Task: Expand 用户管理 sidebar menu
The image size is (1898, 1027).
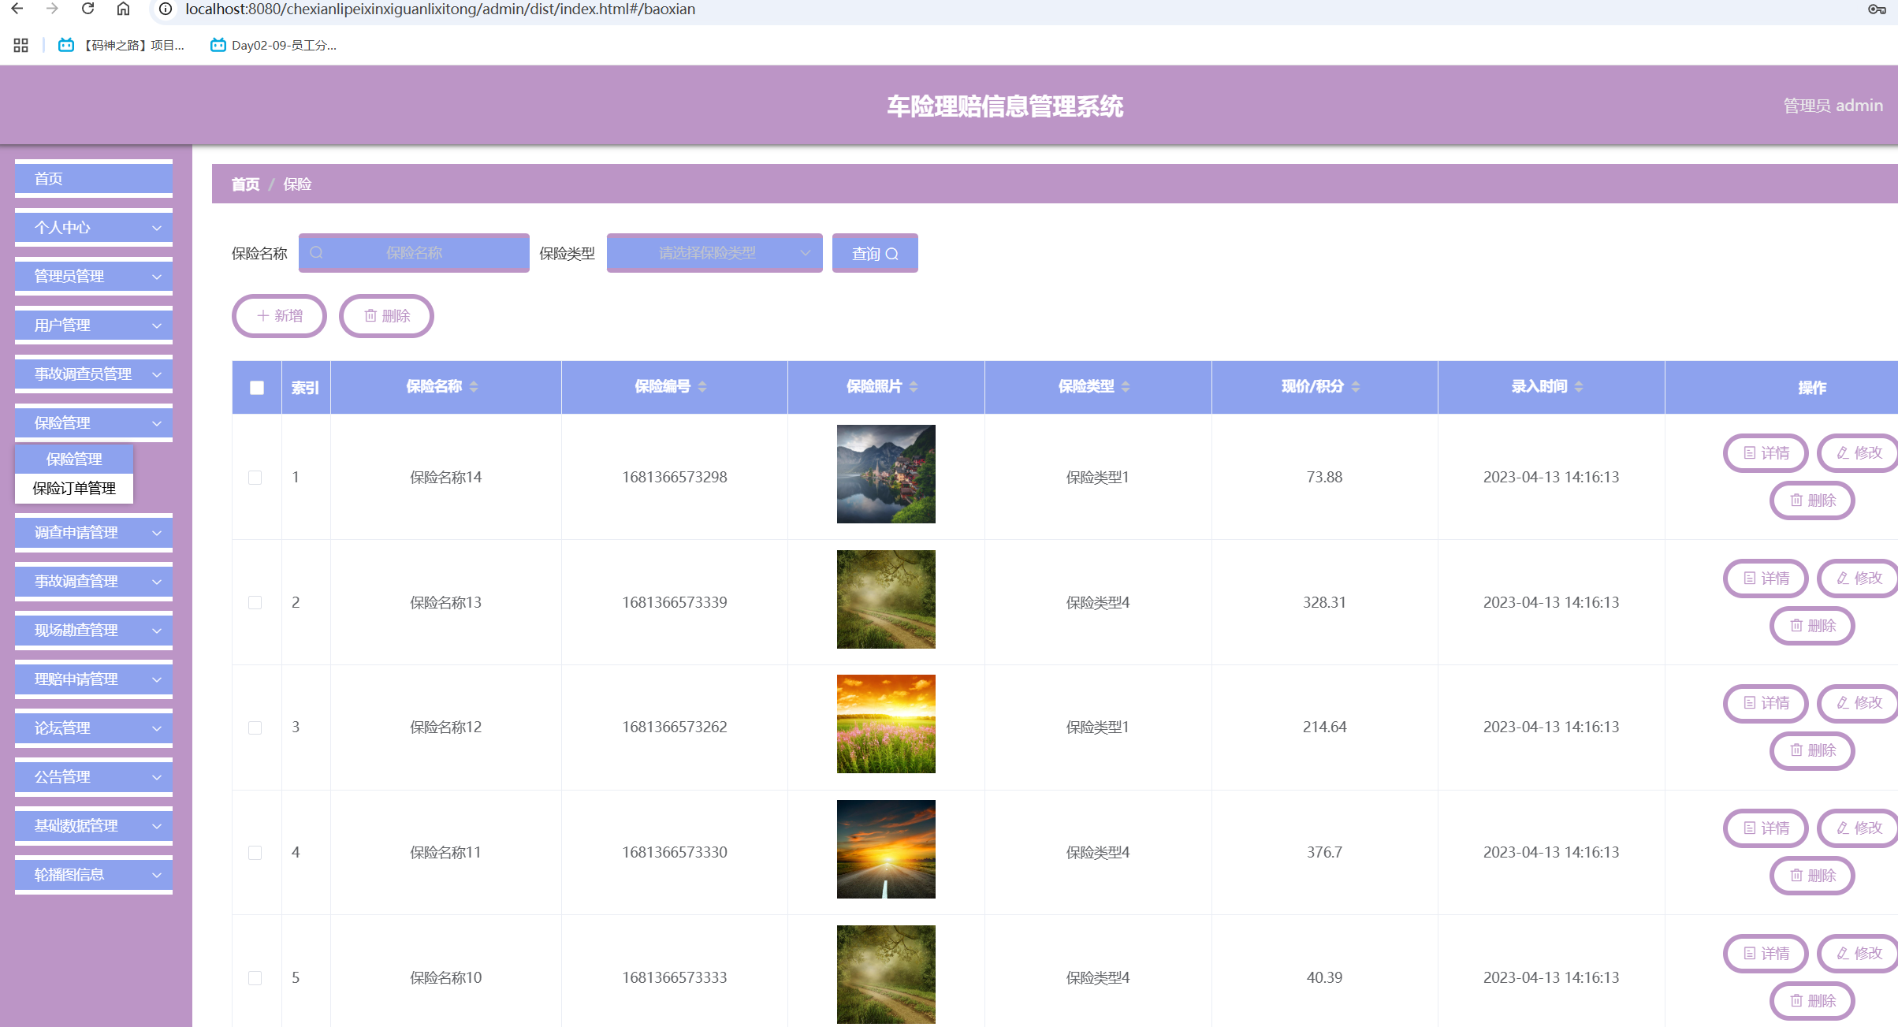Action: (94, 326)
